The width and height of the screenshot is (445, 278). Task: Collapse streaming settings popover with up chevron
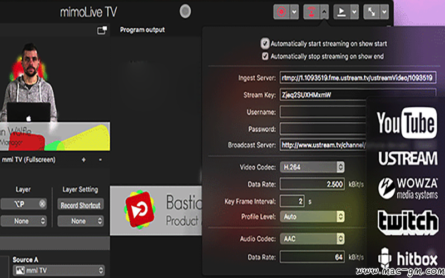[324, 12]
